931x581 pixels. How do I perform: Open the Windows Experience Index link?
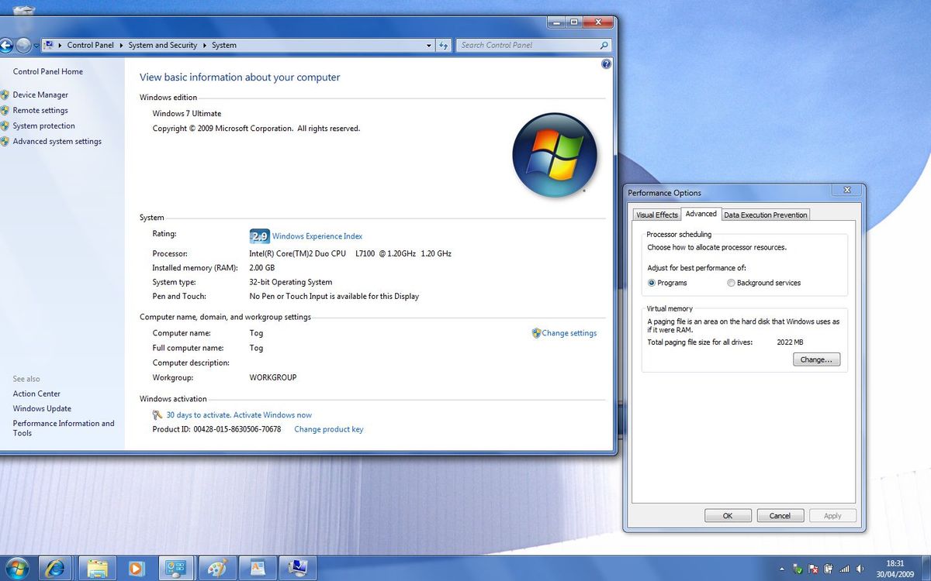click(317, 235)
